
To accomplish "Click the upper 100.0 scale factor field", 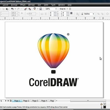I will click(14, 13).
